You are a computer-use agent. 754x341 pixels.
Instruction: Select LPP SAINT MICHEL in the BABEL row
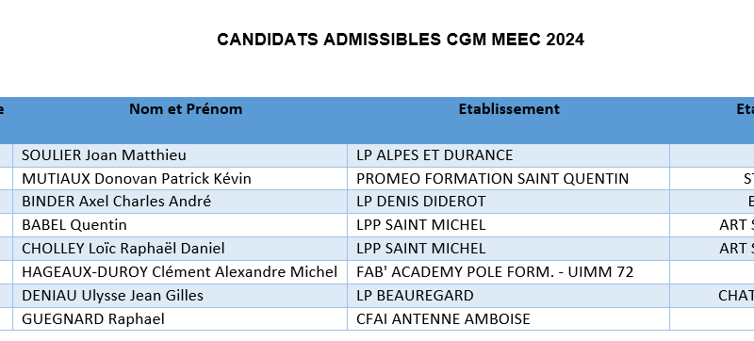tap(508, 225)
